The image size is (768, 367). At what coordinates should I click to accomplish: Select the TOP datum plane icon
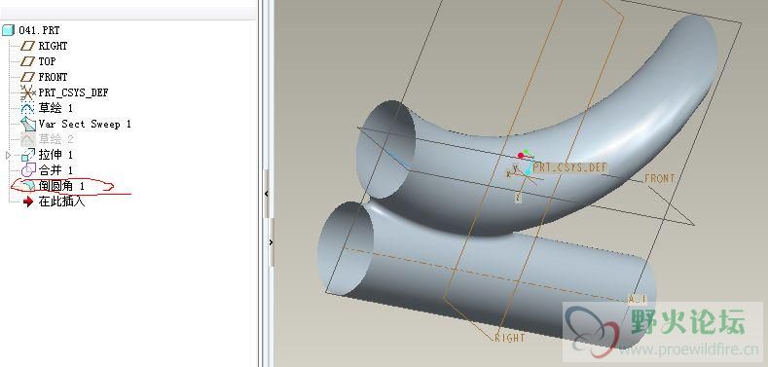coord(28,61)
